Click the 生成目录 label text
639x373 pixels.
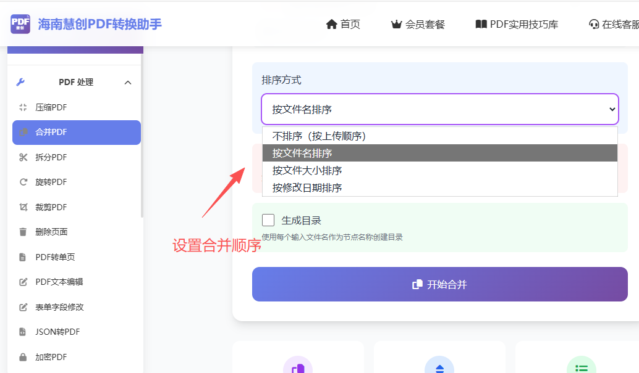(301, 221)
